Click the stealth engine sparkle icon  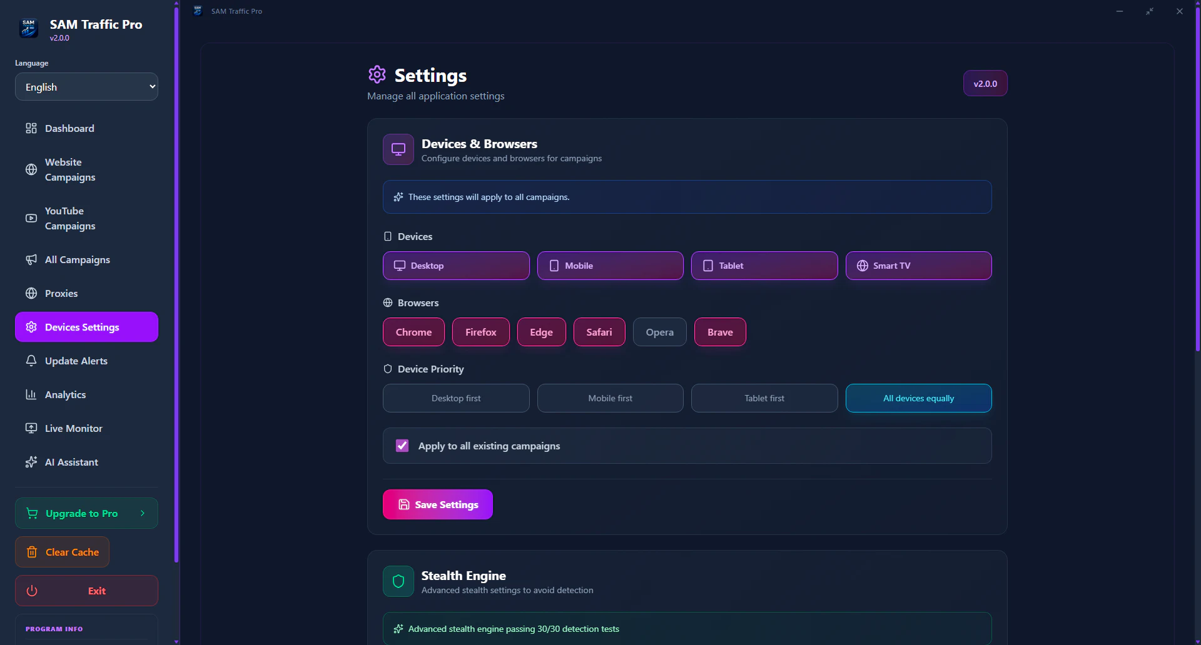tap(398, 629)
